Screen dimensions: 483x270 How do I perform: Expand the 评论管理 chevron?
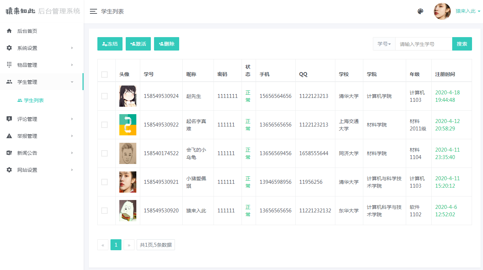click(72, 119)
